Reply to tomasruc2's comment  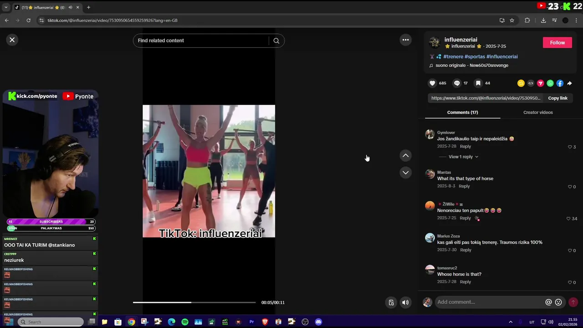(x=465, y=282)
